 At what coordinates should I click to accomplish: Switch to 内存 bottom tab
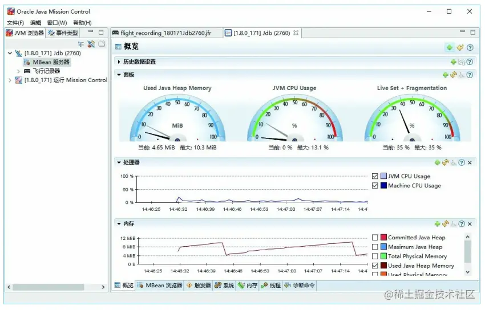[x=248, y=285]
